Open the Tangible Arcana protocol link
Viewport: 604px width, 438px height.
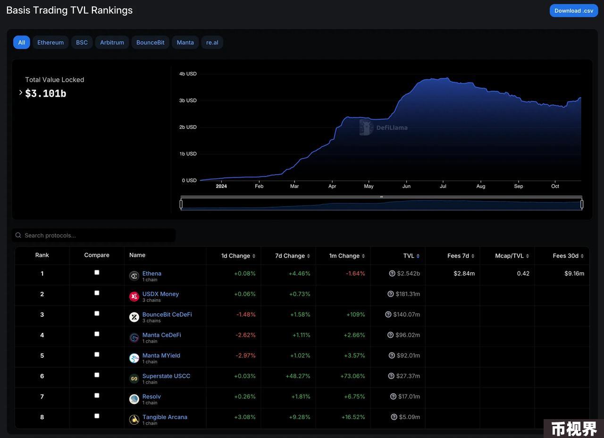(165, 417)
